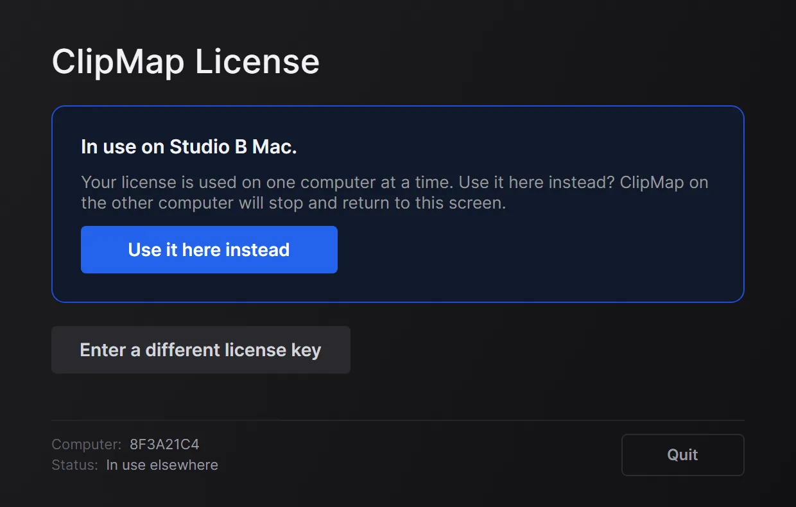
Task: Click the "In use elsewhere" status text
Action: pyautogui.click(x=162, y=465)
